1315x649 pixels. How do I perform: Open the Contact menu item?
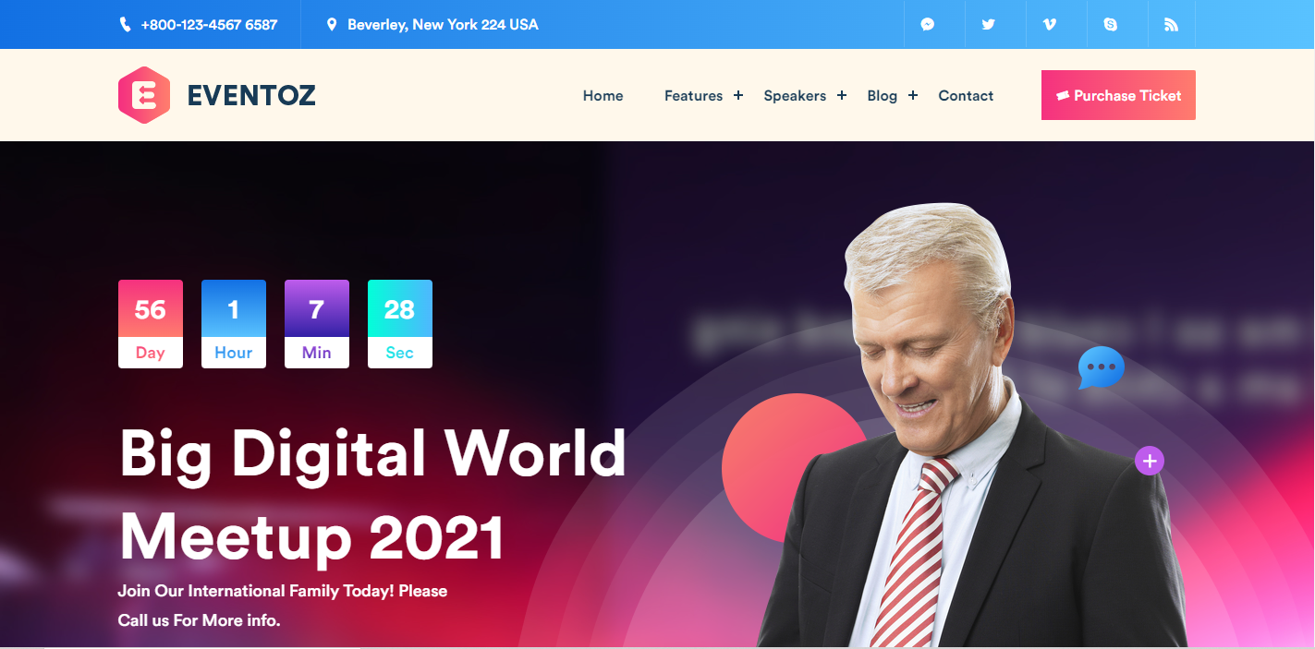pos(966,96)
